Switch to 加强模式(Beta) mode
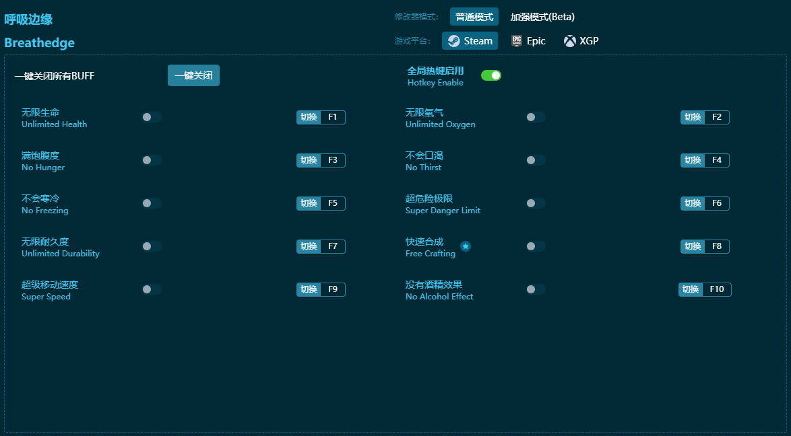Viewport: 791px width, 436px height. click(x=542, y=17)
